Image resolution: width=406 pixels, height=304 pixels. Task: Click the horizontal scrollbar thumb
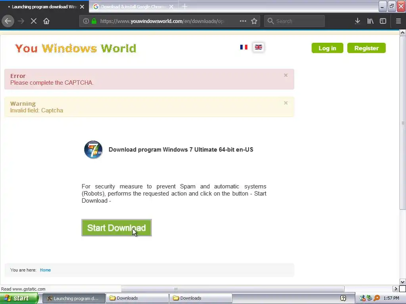(233, 289)
